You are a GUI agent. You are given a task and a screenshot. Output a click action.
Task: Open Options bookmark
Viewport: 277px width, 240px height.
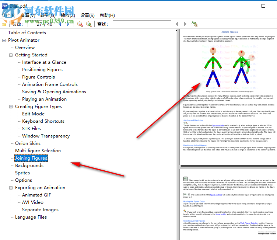tap(24, 180)
